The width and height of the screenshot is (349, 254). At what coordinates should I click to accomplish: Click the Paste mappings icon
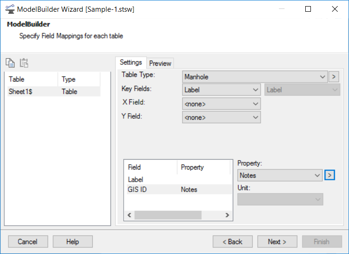pos(24,63)
